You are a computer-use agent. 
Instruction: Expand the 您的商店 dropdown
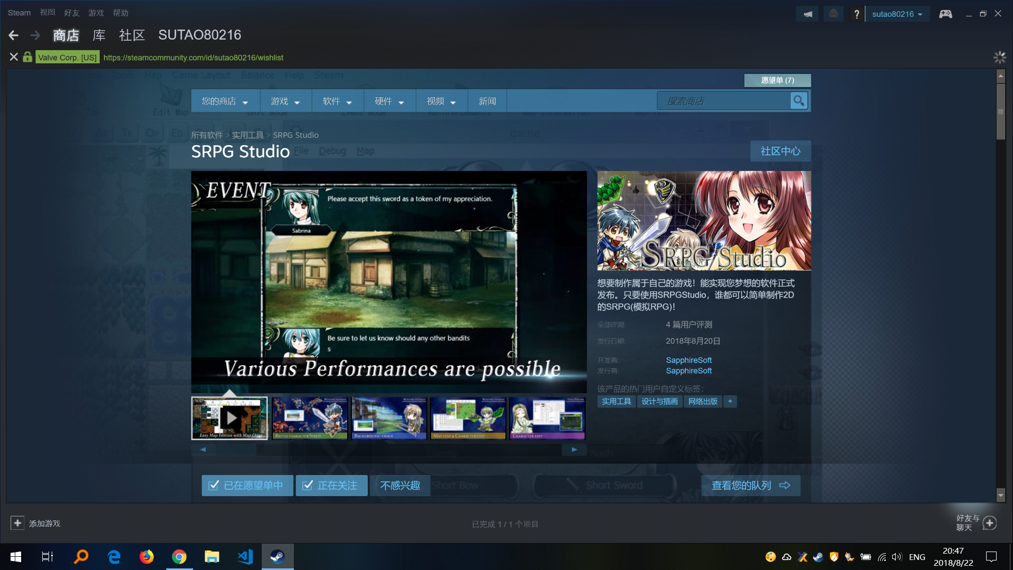coord(225,101)
